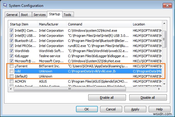The height and width of the screenshot is (117, 175).
Task: Uncheck the KidLogger startup item
Action: click(11, 56)
